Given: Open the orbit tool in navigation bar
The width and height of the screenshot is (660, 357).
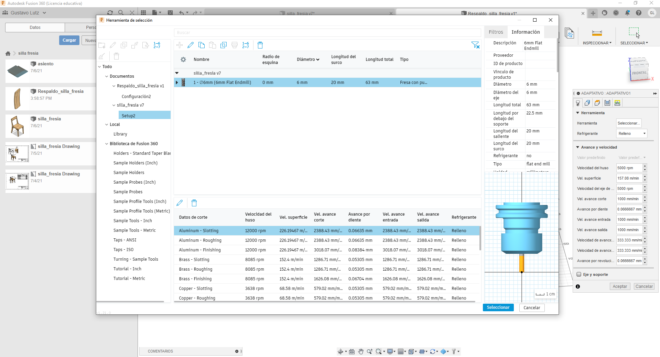Looking at the screenshot, I should click(x=340, y=351).
